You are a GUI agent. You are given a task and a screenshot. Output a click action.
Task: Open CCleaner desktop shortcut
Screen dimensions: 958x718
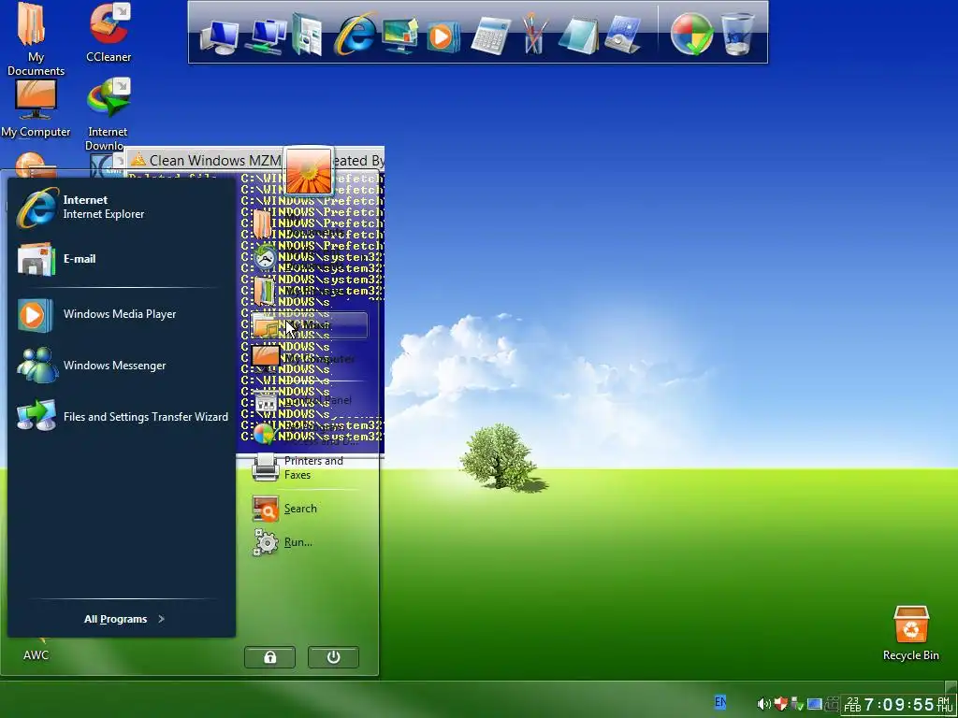[109, 33]
